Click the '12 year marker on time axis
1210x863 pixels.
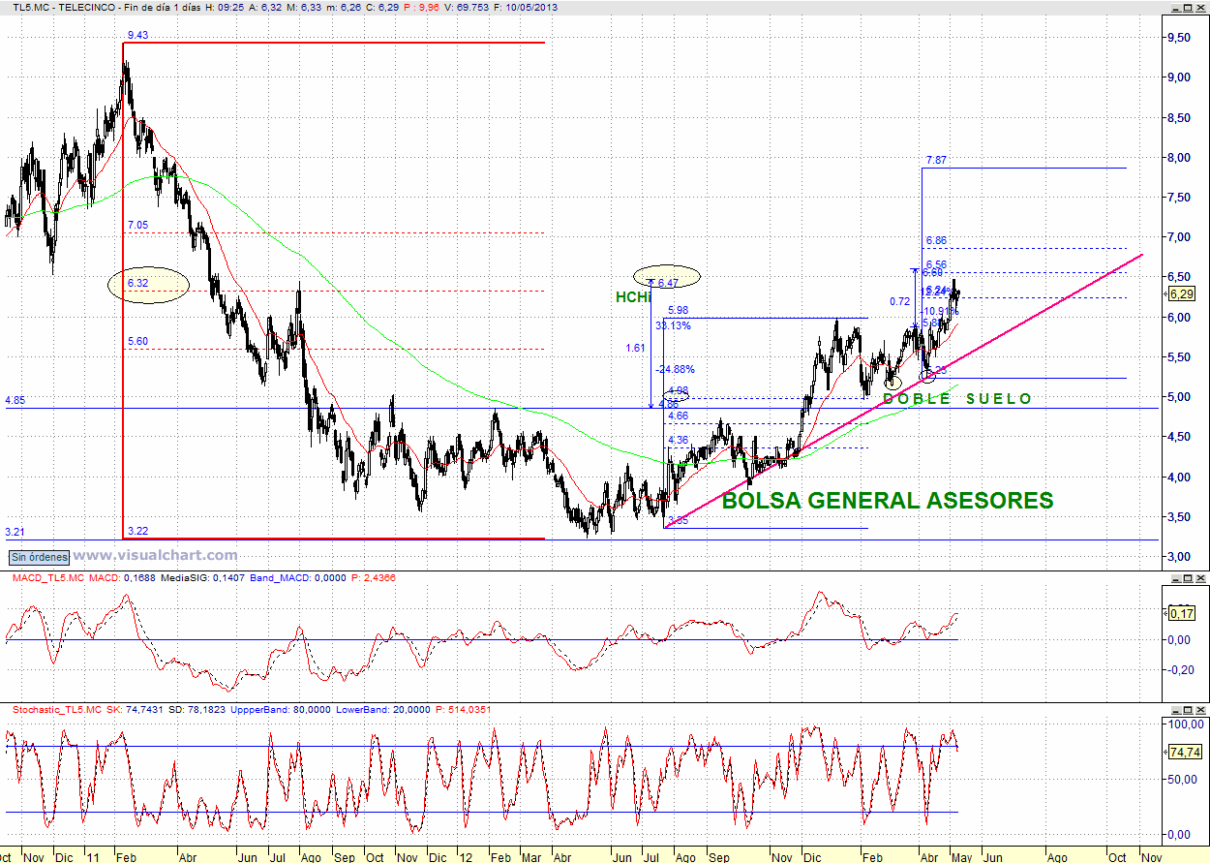tap(468, 856)
